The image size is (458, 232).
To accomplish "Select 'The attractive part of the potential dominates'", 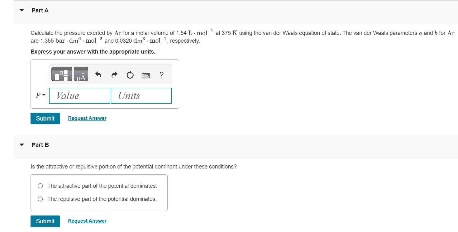I will point(40,186).
